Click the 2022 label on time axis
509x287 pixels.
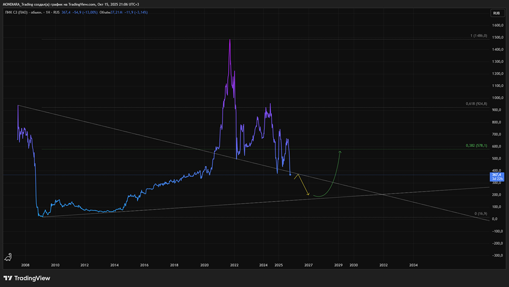click(234, 265)
